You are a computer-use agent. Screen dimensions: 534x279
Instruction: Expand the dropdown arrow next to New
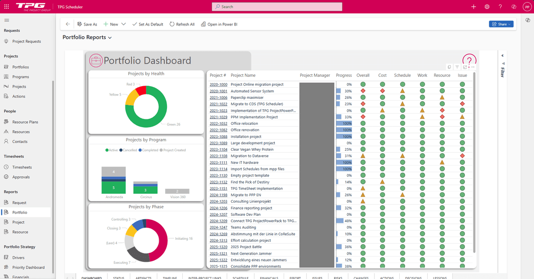pos(123,24)
